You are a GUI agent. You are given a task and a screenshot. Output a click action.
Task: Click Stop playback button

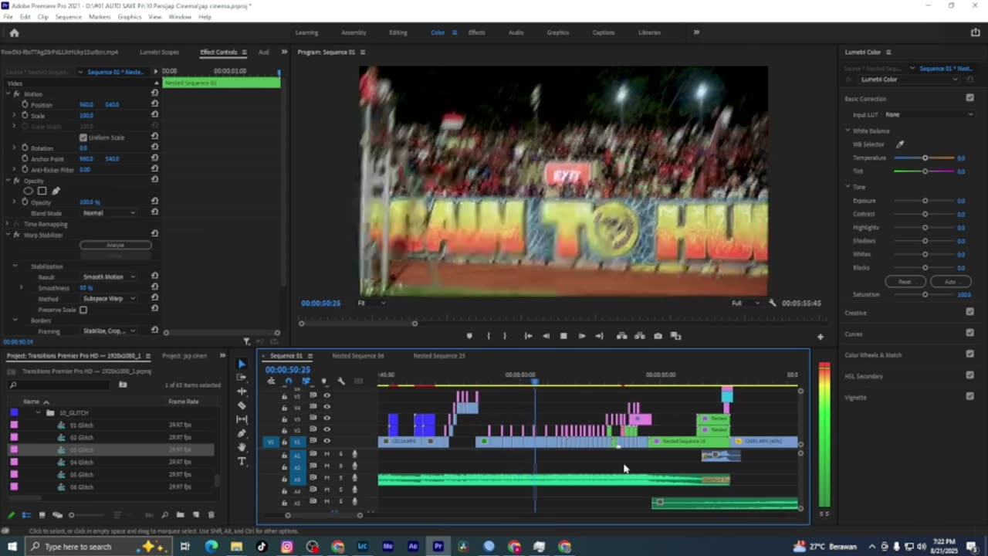[563, 336]
